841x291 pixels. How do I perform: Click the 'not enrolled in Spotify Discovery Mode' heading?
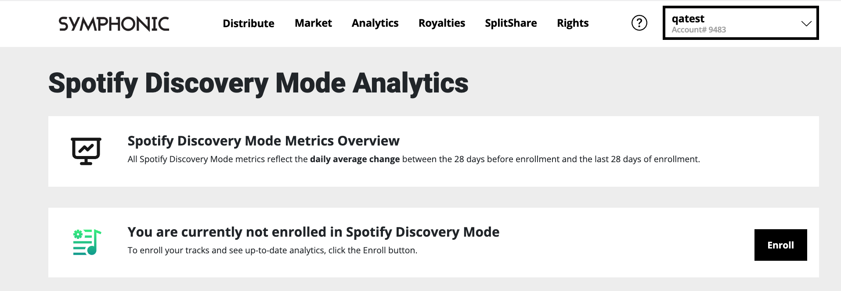(314, 232)
